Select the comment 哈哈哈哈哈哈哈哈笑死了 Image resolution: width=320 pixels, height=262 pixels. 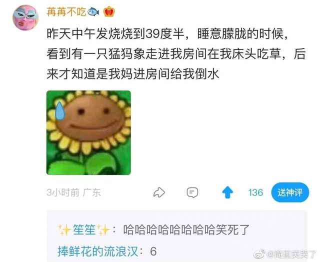[186, 230]
